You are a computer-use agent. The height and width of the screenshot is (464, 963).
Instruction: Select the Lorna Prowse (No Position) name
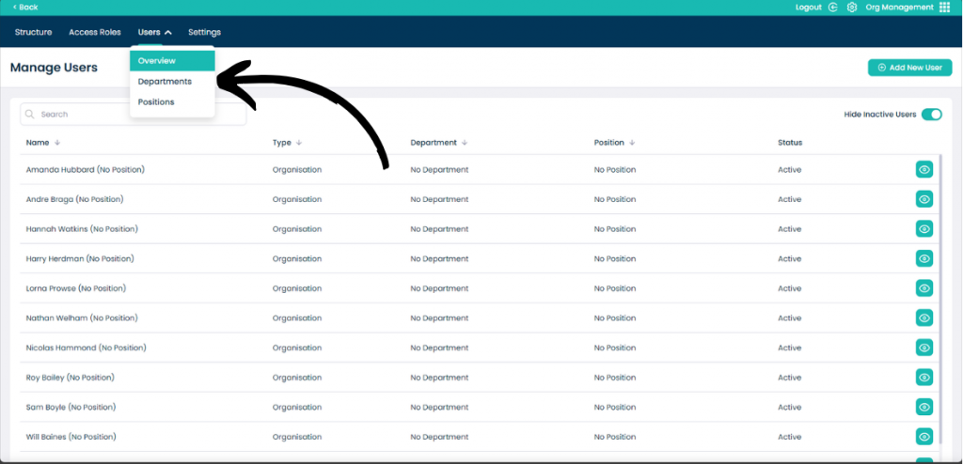(x=75, y=287)
